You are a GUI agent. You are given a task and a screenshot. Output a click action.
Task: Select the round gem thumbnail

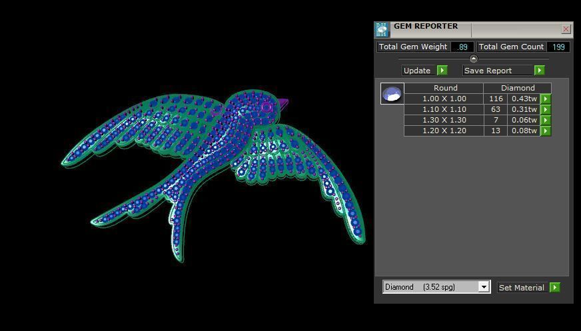click(x=392, y=94)
